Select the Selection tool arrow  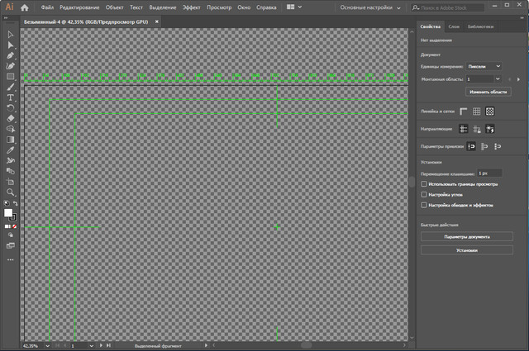point(10,35)
